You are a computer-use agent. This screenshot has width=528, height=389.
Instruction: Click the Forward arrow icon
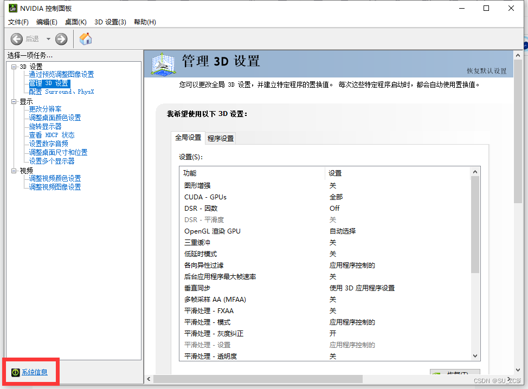tap(61, 39)
